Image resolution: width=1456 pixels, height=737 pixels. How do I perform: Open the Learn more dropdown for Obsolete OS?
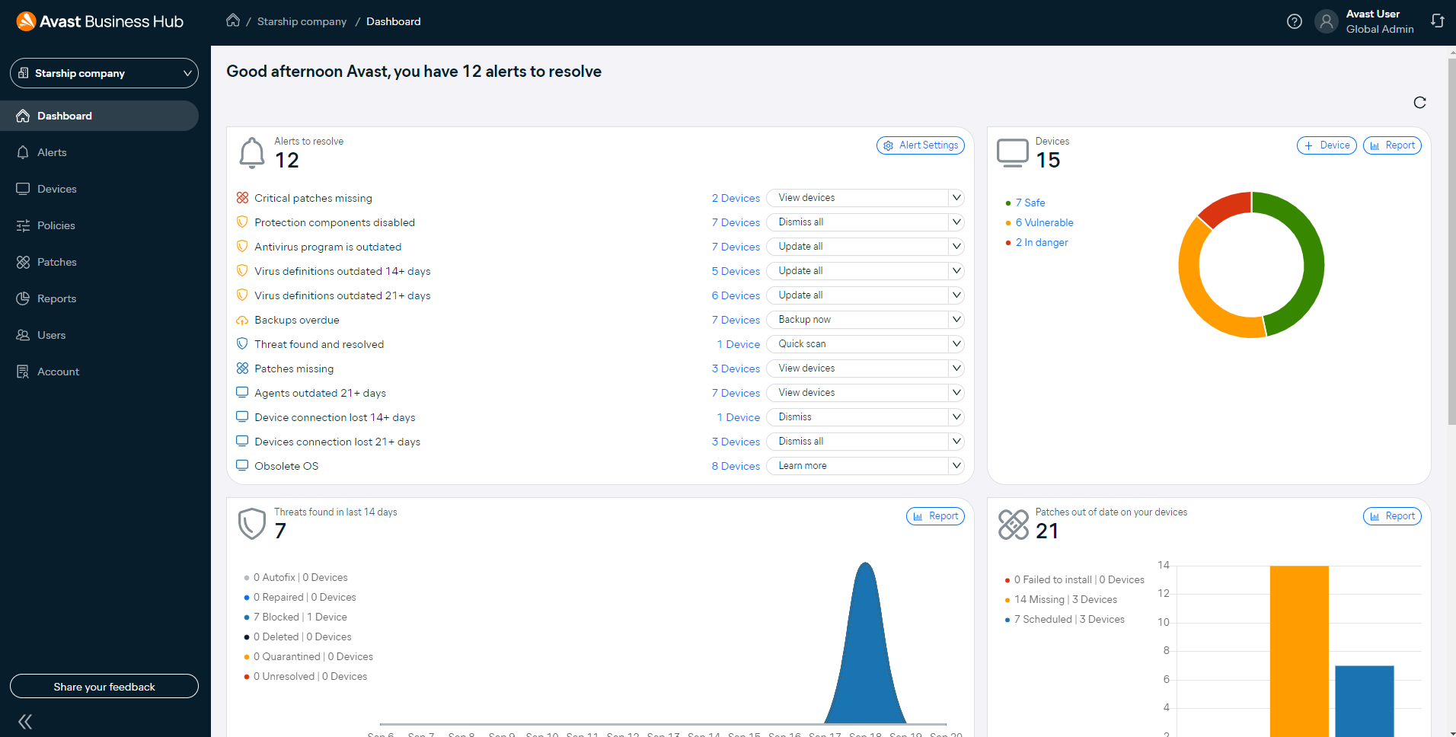coord(956,466)
